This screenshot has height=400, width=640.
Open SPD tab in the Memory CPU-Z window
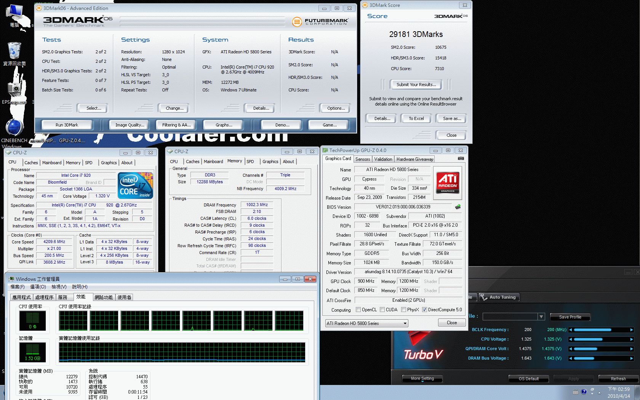pyautogui.click(x=250, y=162)
